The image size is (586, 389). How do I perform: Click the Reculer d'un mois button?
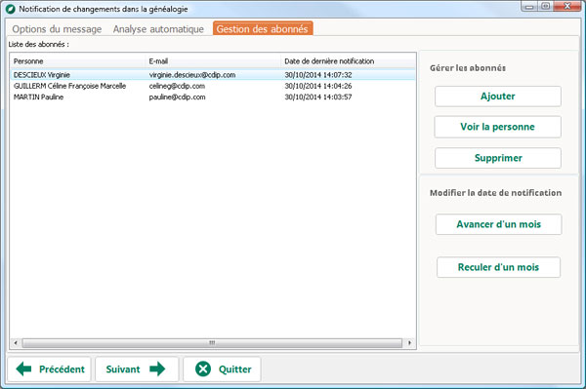click(x=498, y=267)
